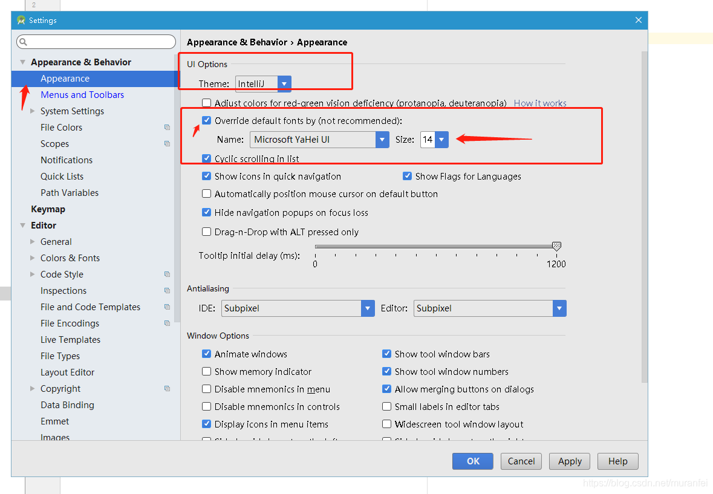Open Keymap settings page

coord(48,209)
